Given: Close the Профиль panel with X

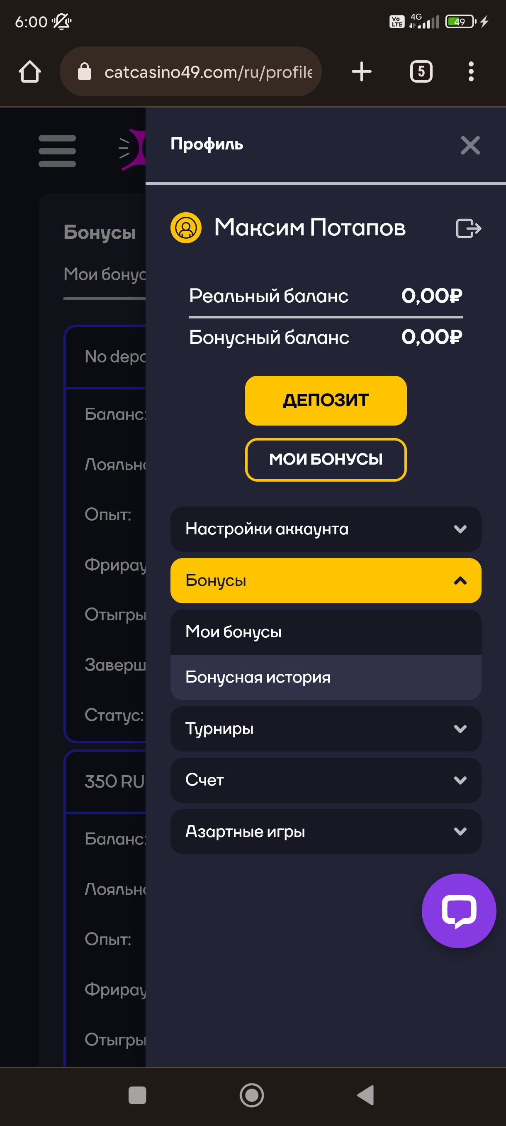Looking at the screenshot, I should pyautogui.click(x=470, y=145).
